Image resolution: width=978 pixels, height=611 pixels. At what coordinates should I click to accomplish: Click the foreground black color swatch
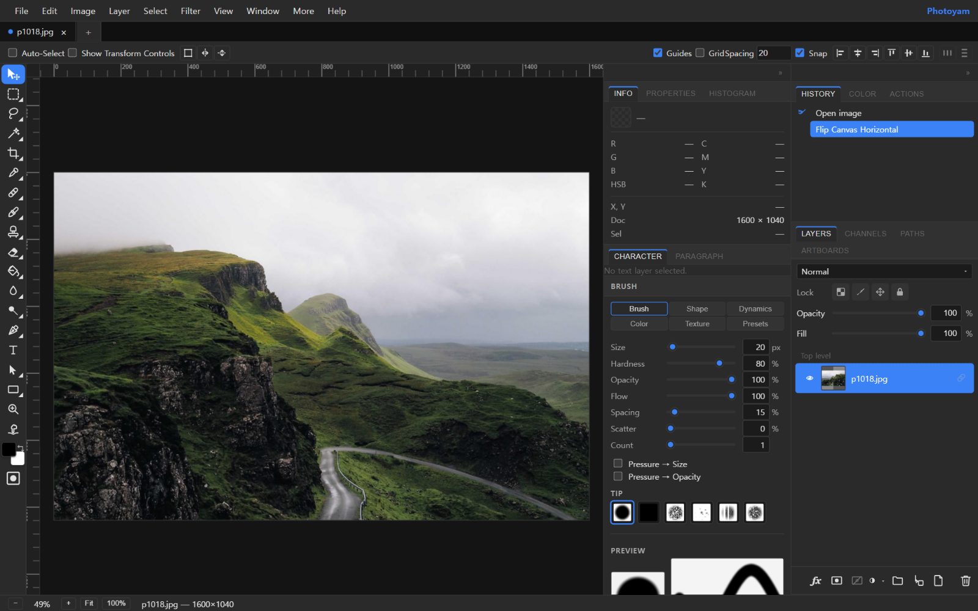[x=9, y=450]
